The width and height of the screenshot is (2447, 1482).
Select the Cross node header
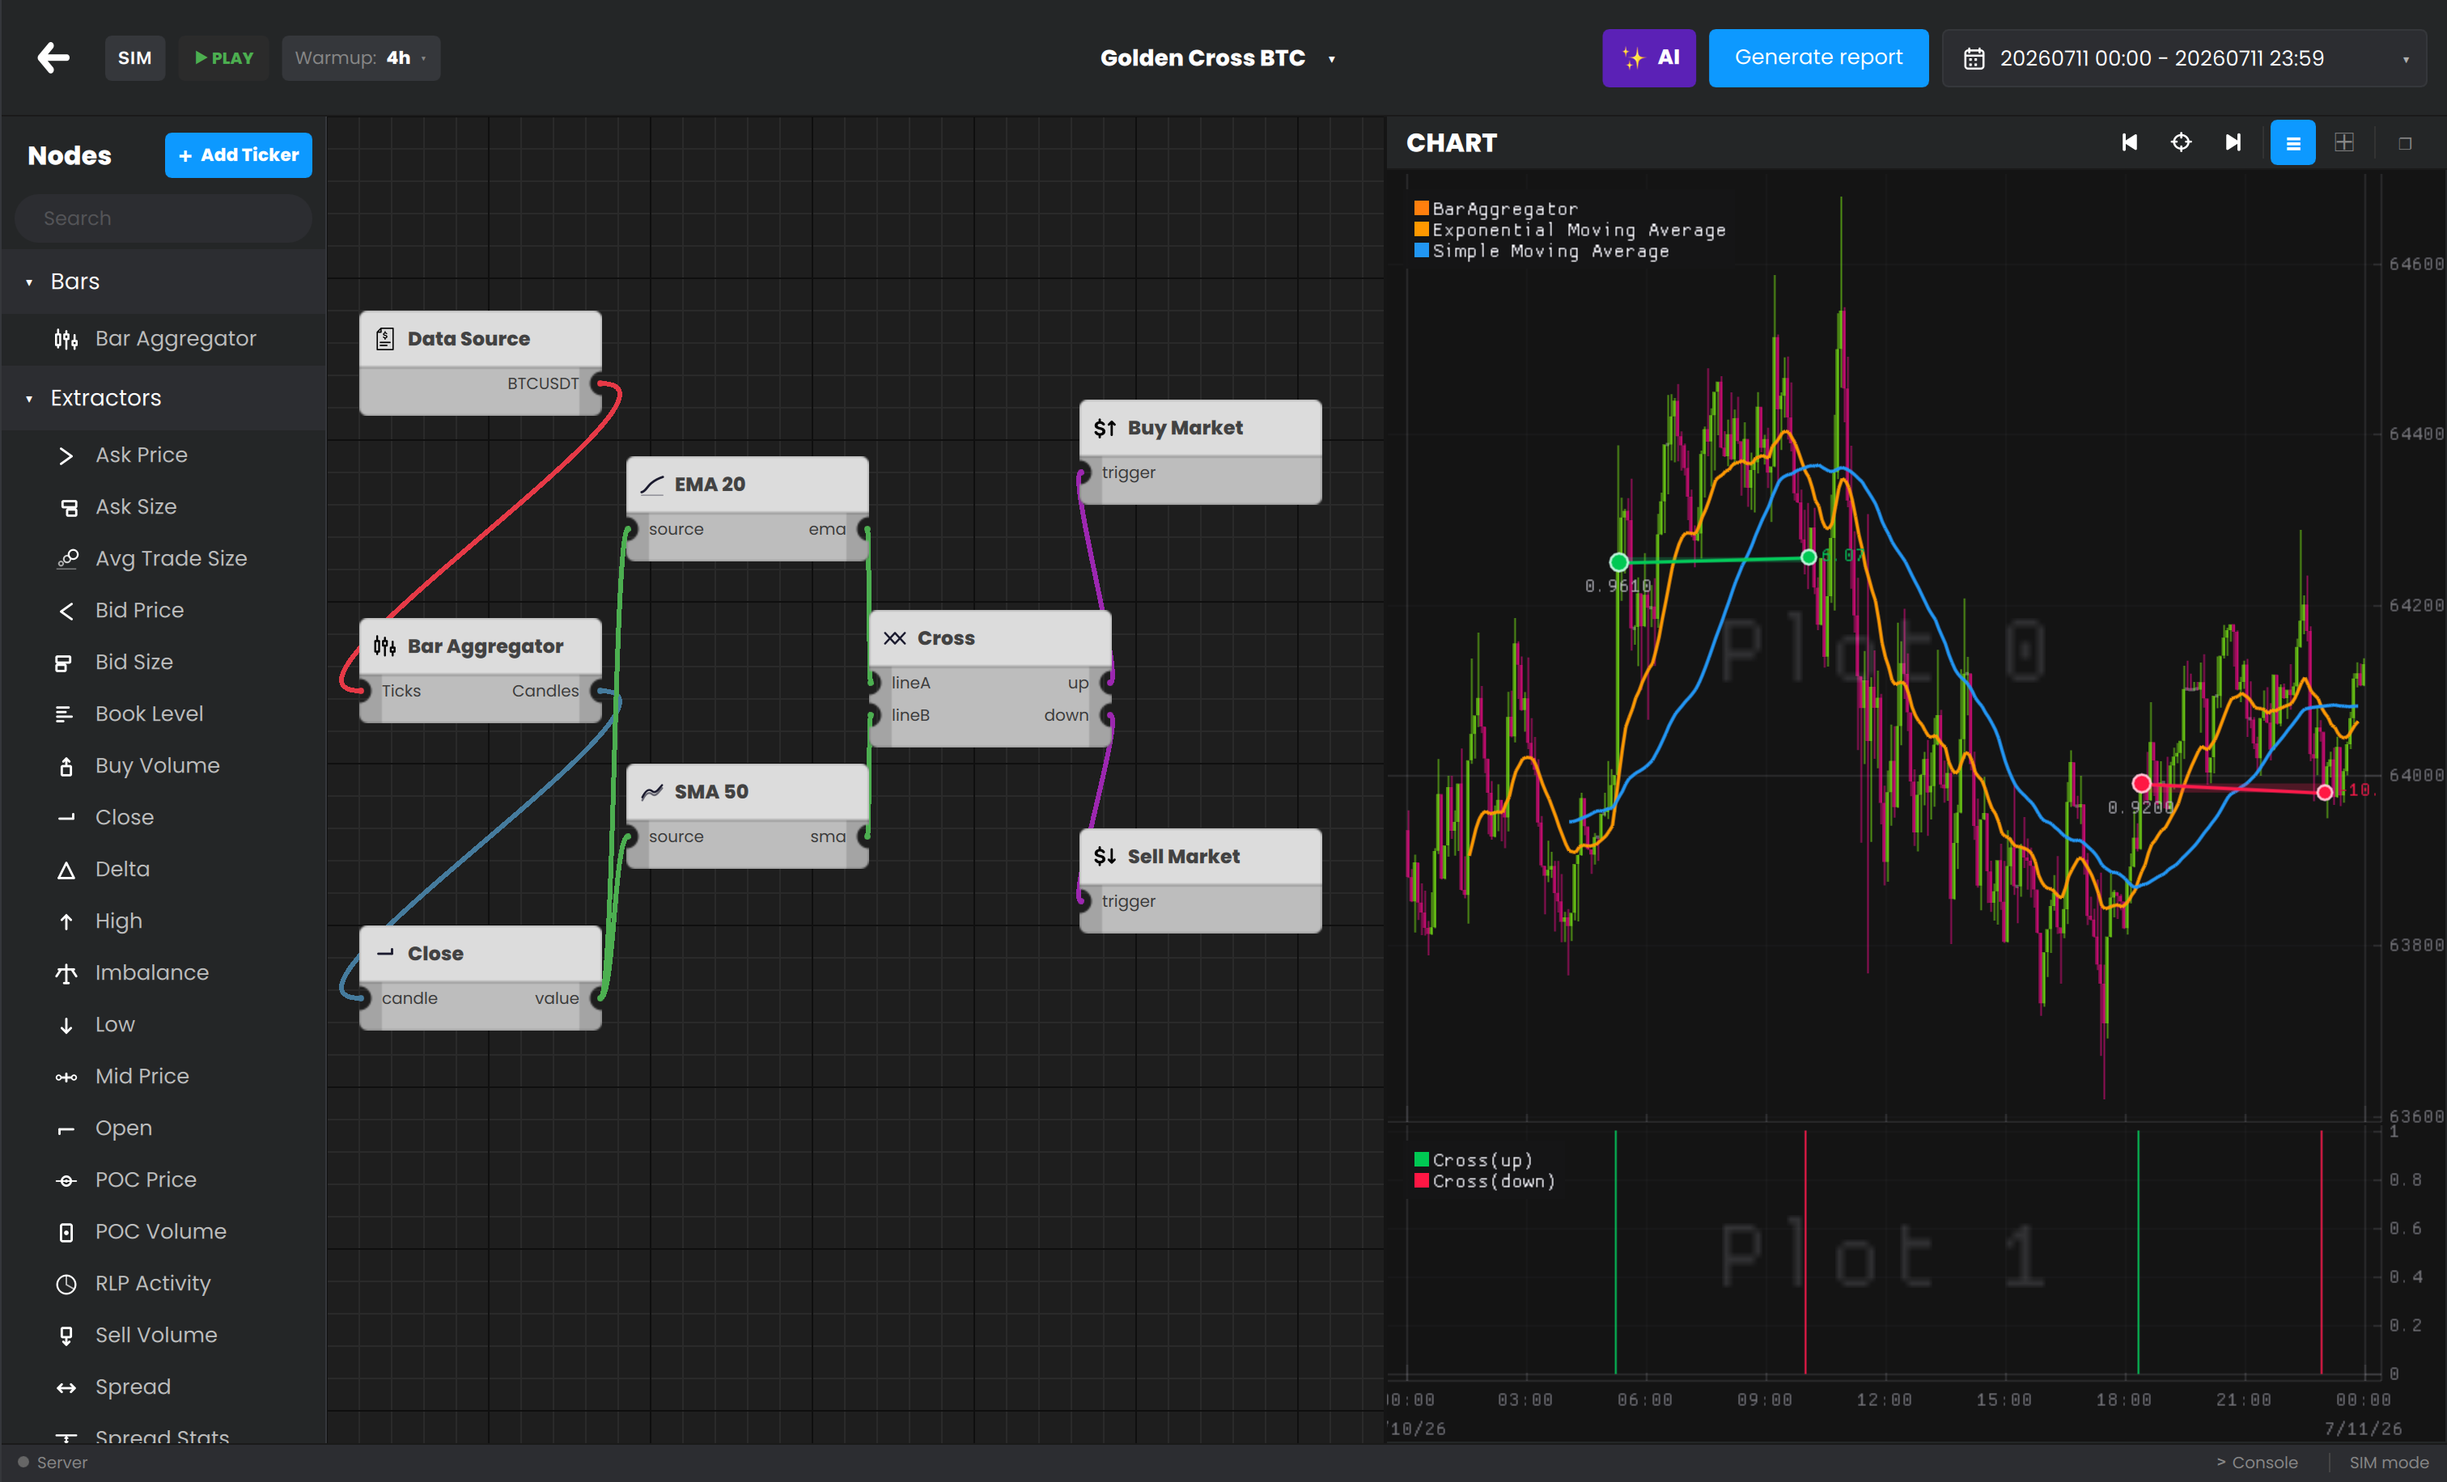click(990, 638)
